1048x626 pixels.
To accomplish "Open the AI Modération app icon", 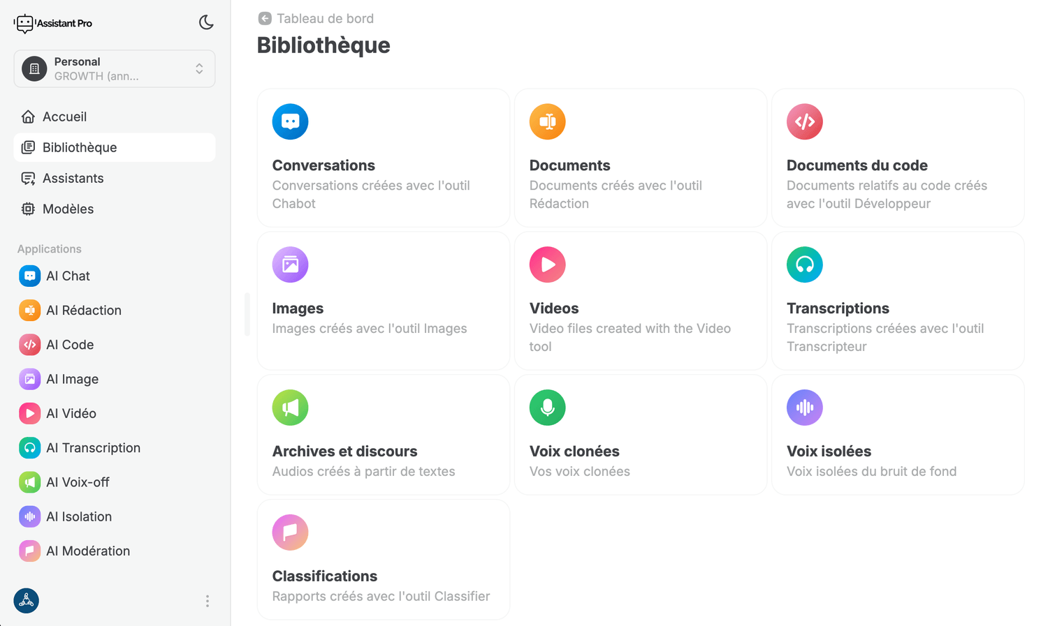I will tap(29, 551).
